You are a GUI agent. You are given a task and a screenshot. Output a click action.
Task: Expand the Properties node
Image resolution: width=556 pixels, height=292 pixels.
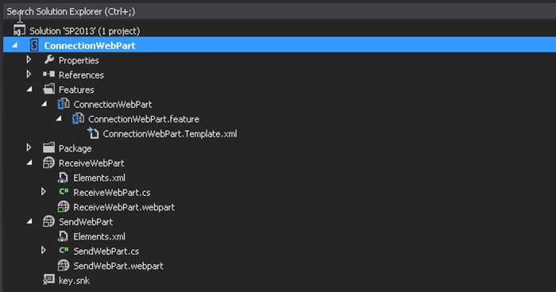29,60
